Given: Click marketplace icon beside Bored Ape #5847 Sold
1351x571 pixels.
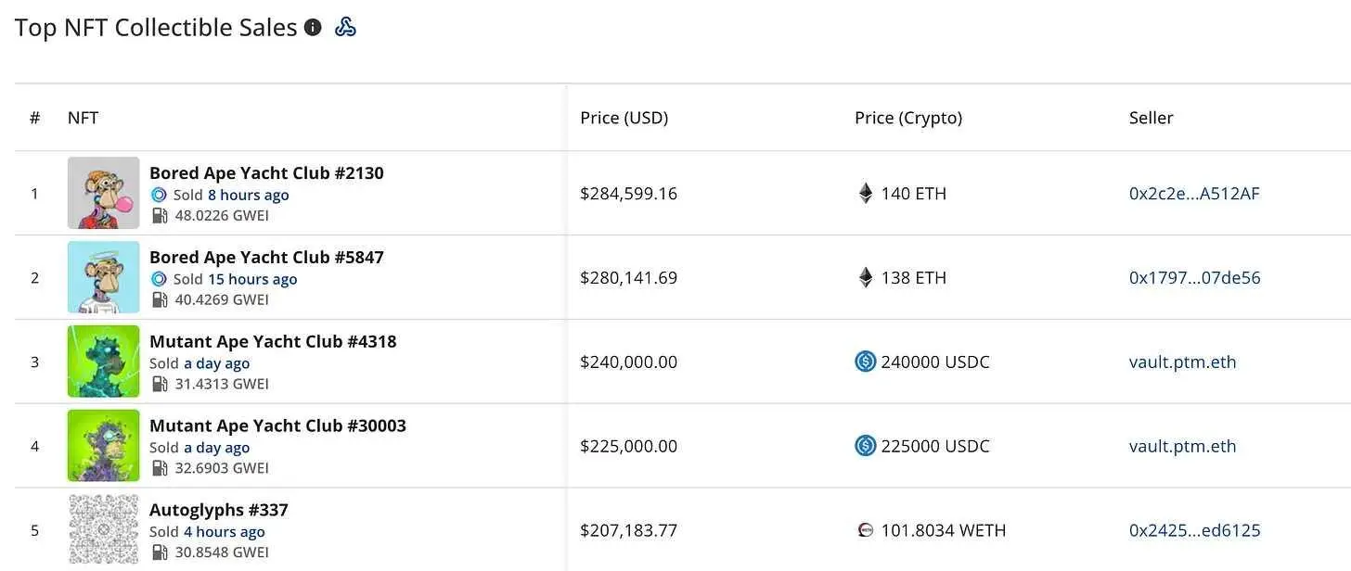Looking at the screenshot, I should 159,279.
